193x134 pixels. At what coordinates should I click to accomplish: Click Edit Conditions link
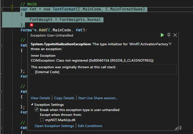coord(90,126)
